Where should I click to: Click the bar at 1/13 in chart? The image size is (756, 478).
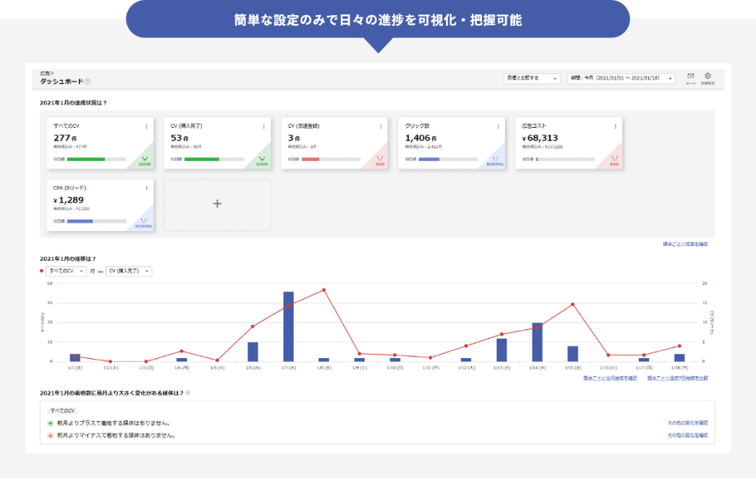pos(502,350)
